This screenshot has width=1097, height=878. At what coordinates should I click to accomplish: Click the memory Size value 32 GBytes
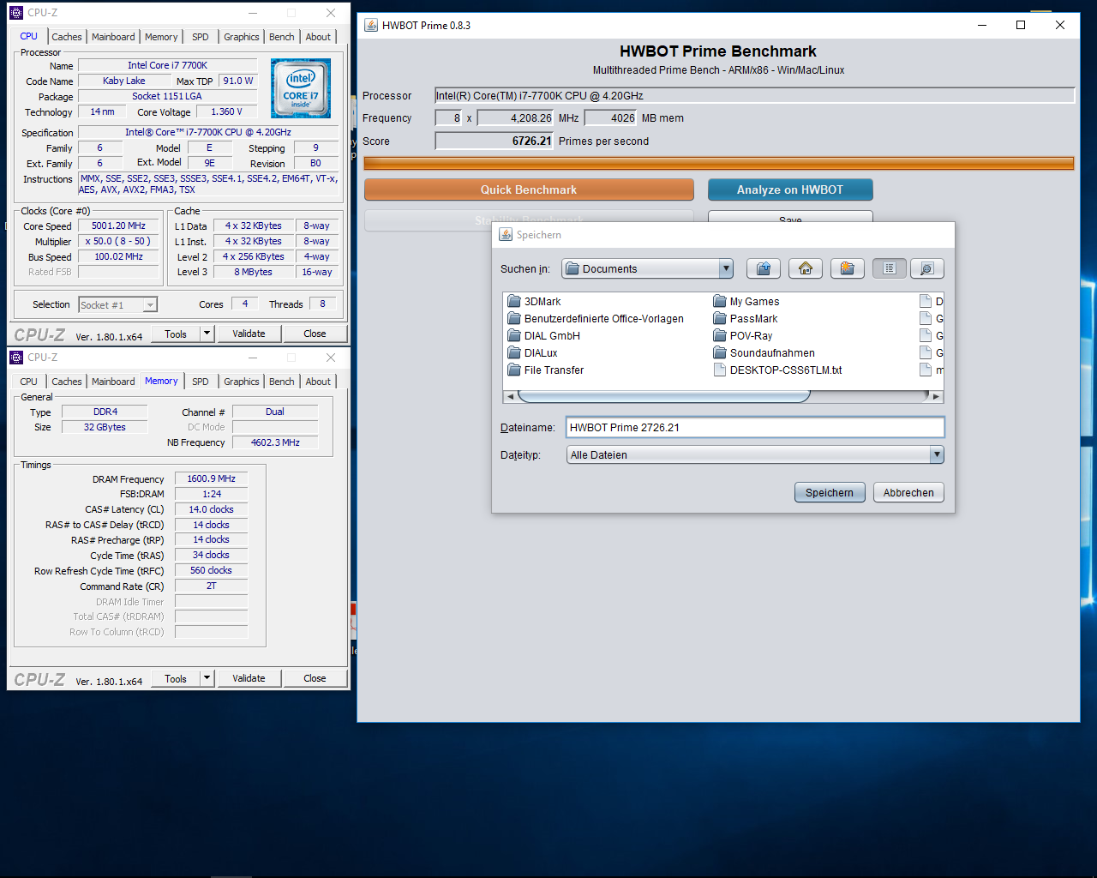pos(105,427)
